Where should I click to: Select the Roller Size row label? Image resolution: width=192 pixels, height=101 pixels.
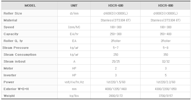pos(13,13)
